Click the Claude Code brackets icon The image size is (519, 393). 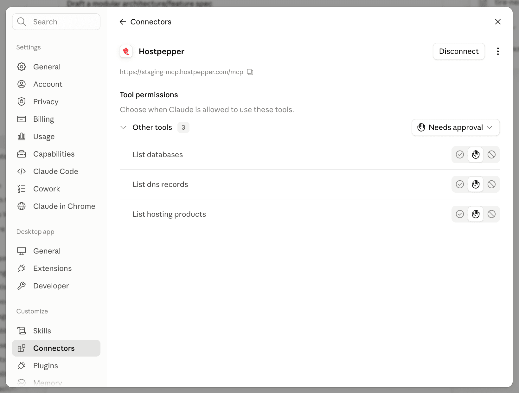coord(22,171)
